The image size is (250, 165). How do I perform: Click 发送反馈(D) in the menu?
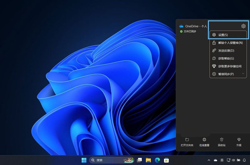coord(226,50)
